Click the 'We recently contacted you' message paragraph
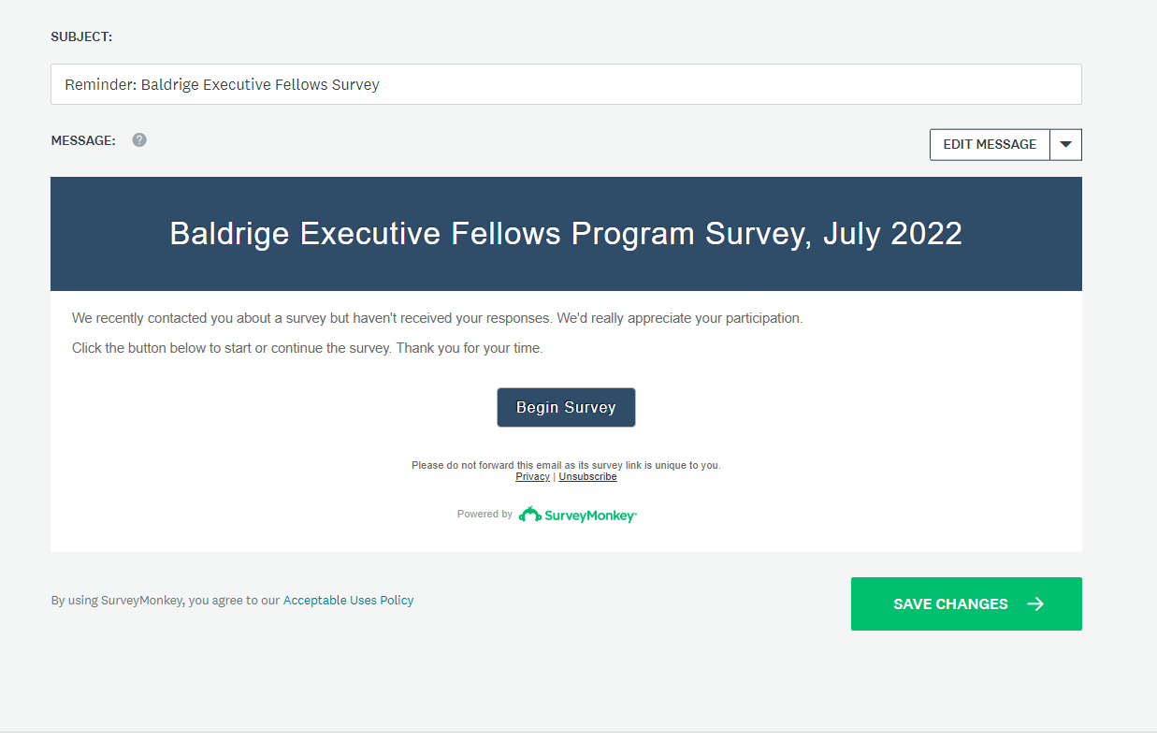 point(437,318)
